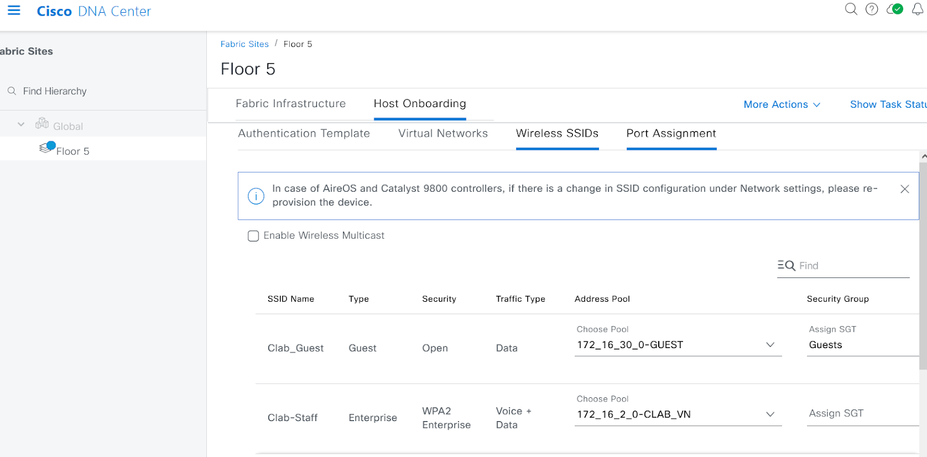Click the Cisco DNA Center logo
The width and height of the screenshot is (927, 457).
94,11
